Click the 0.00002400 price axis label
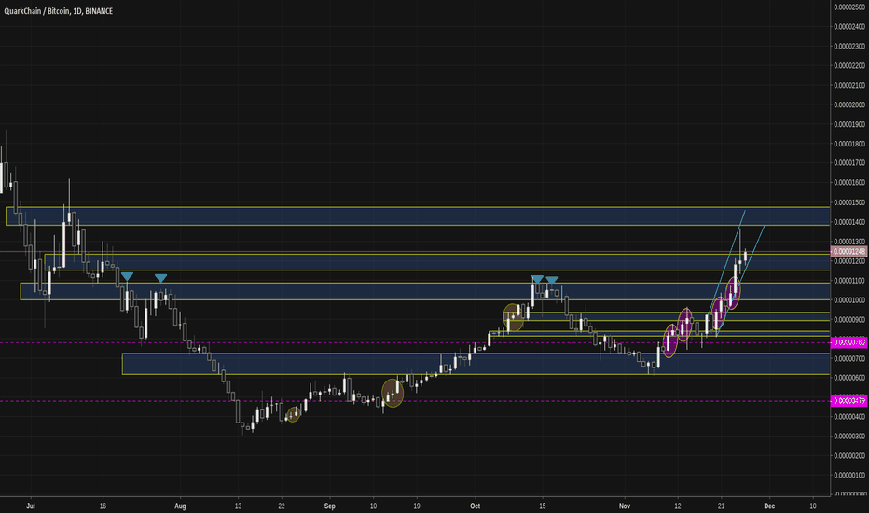This screenshot has height=513, width=869. tap(849, 27)
